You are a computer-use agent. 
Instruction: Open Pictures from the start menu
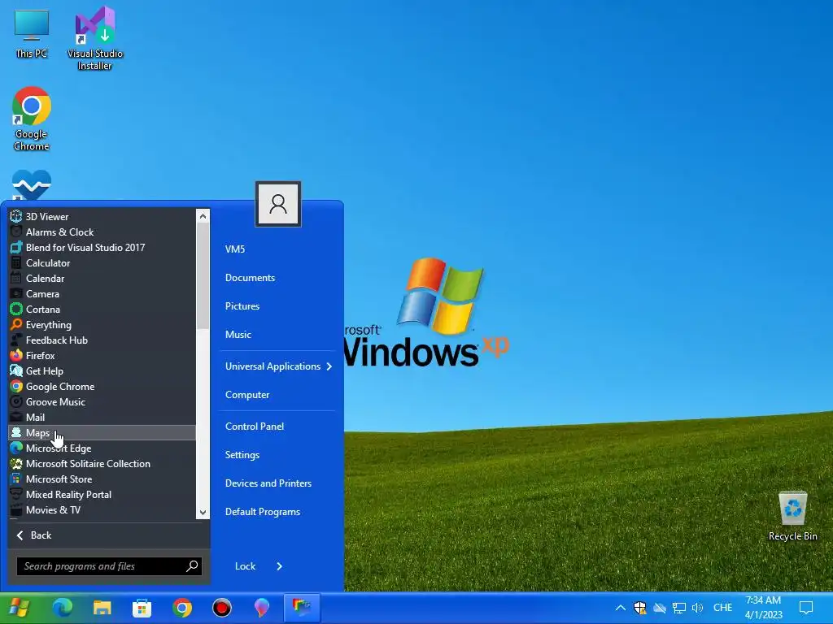click(242, 306)
